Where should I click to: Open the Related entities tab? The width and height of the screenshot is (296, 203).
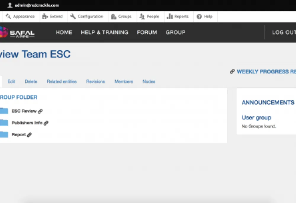point(62,81)
